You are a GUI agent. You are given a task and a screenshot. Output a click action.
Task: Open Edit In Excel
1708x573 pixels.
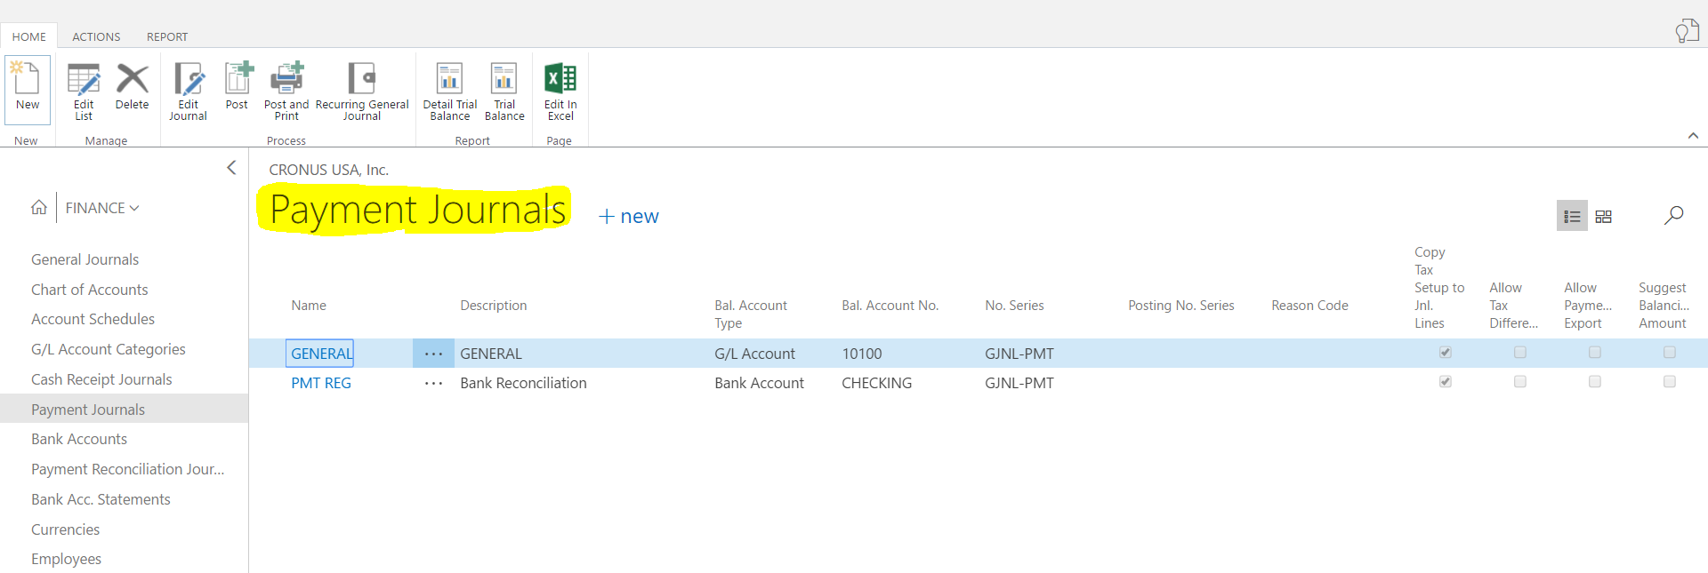point(560,92)
